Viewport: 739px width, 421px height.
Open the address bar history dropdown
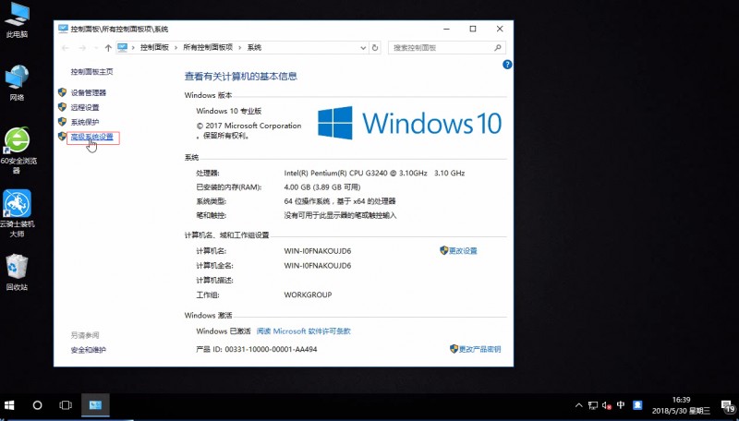tap(363, 48)
